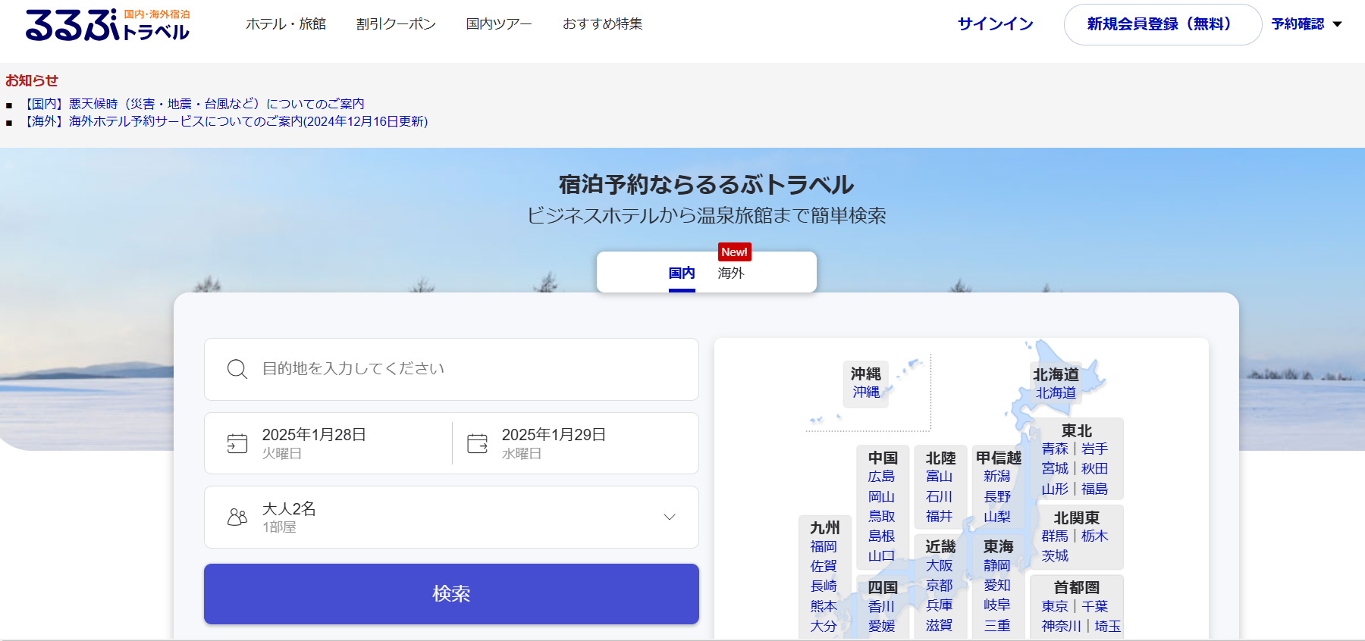Select 福岡 in the 九州 region

pos(824,547)
